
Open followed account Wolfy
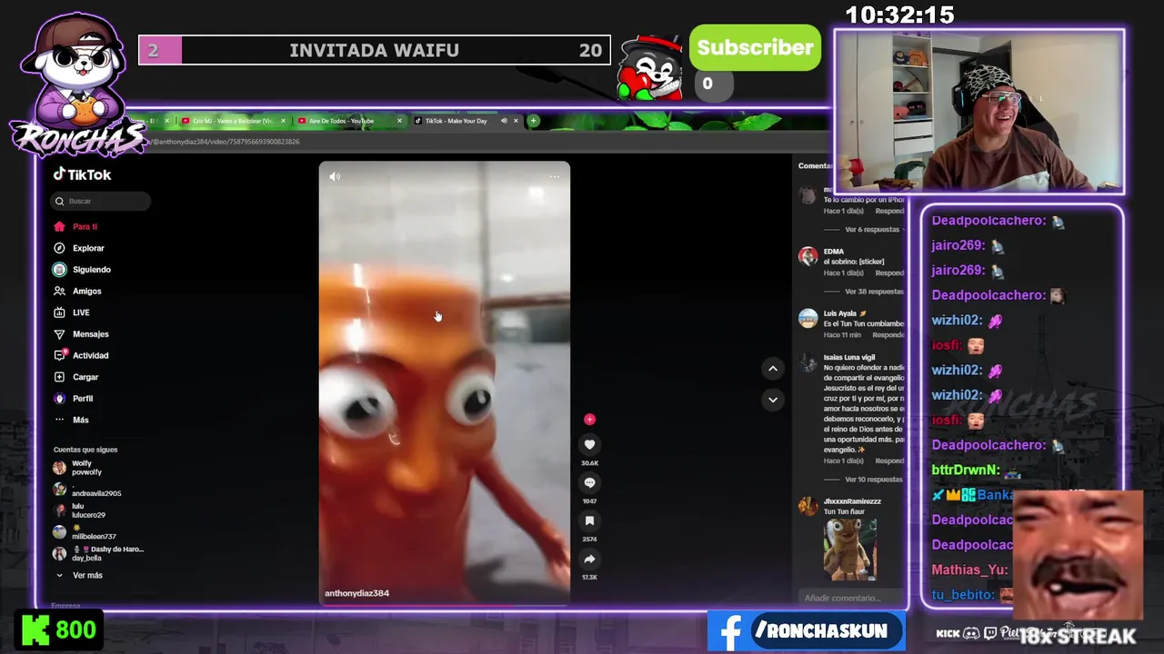(86, 467)
